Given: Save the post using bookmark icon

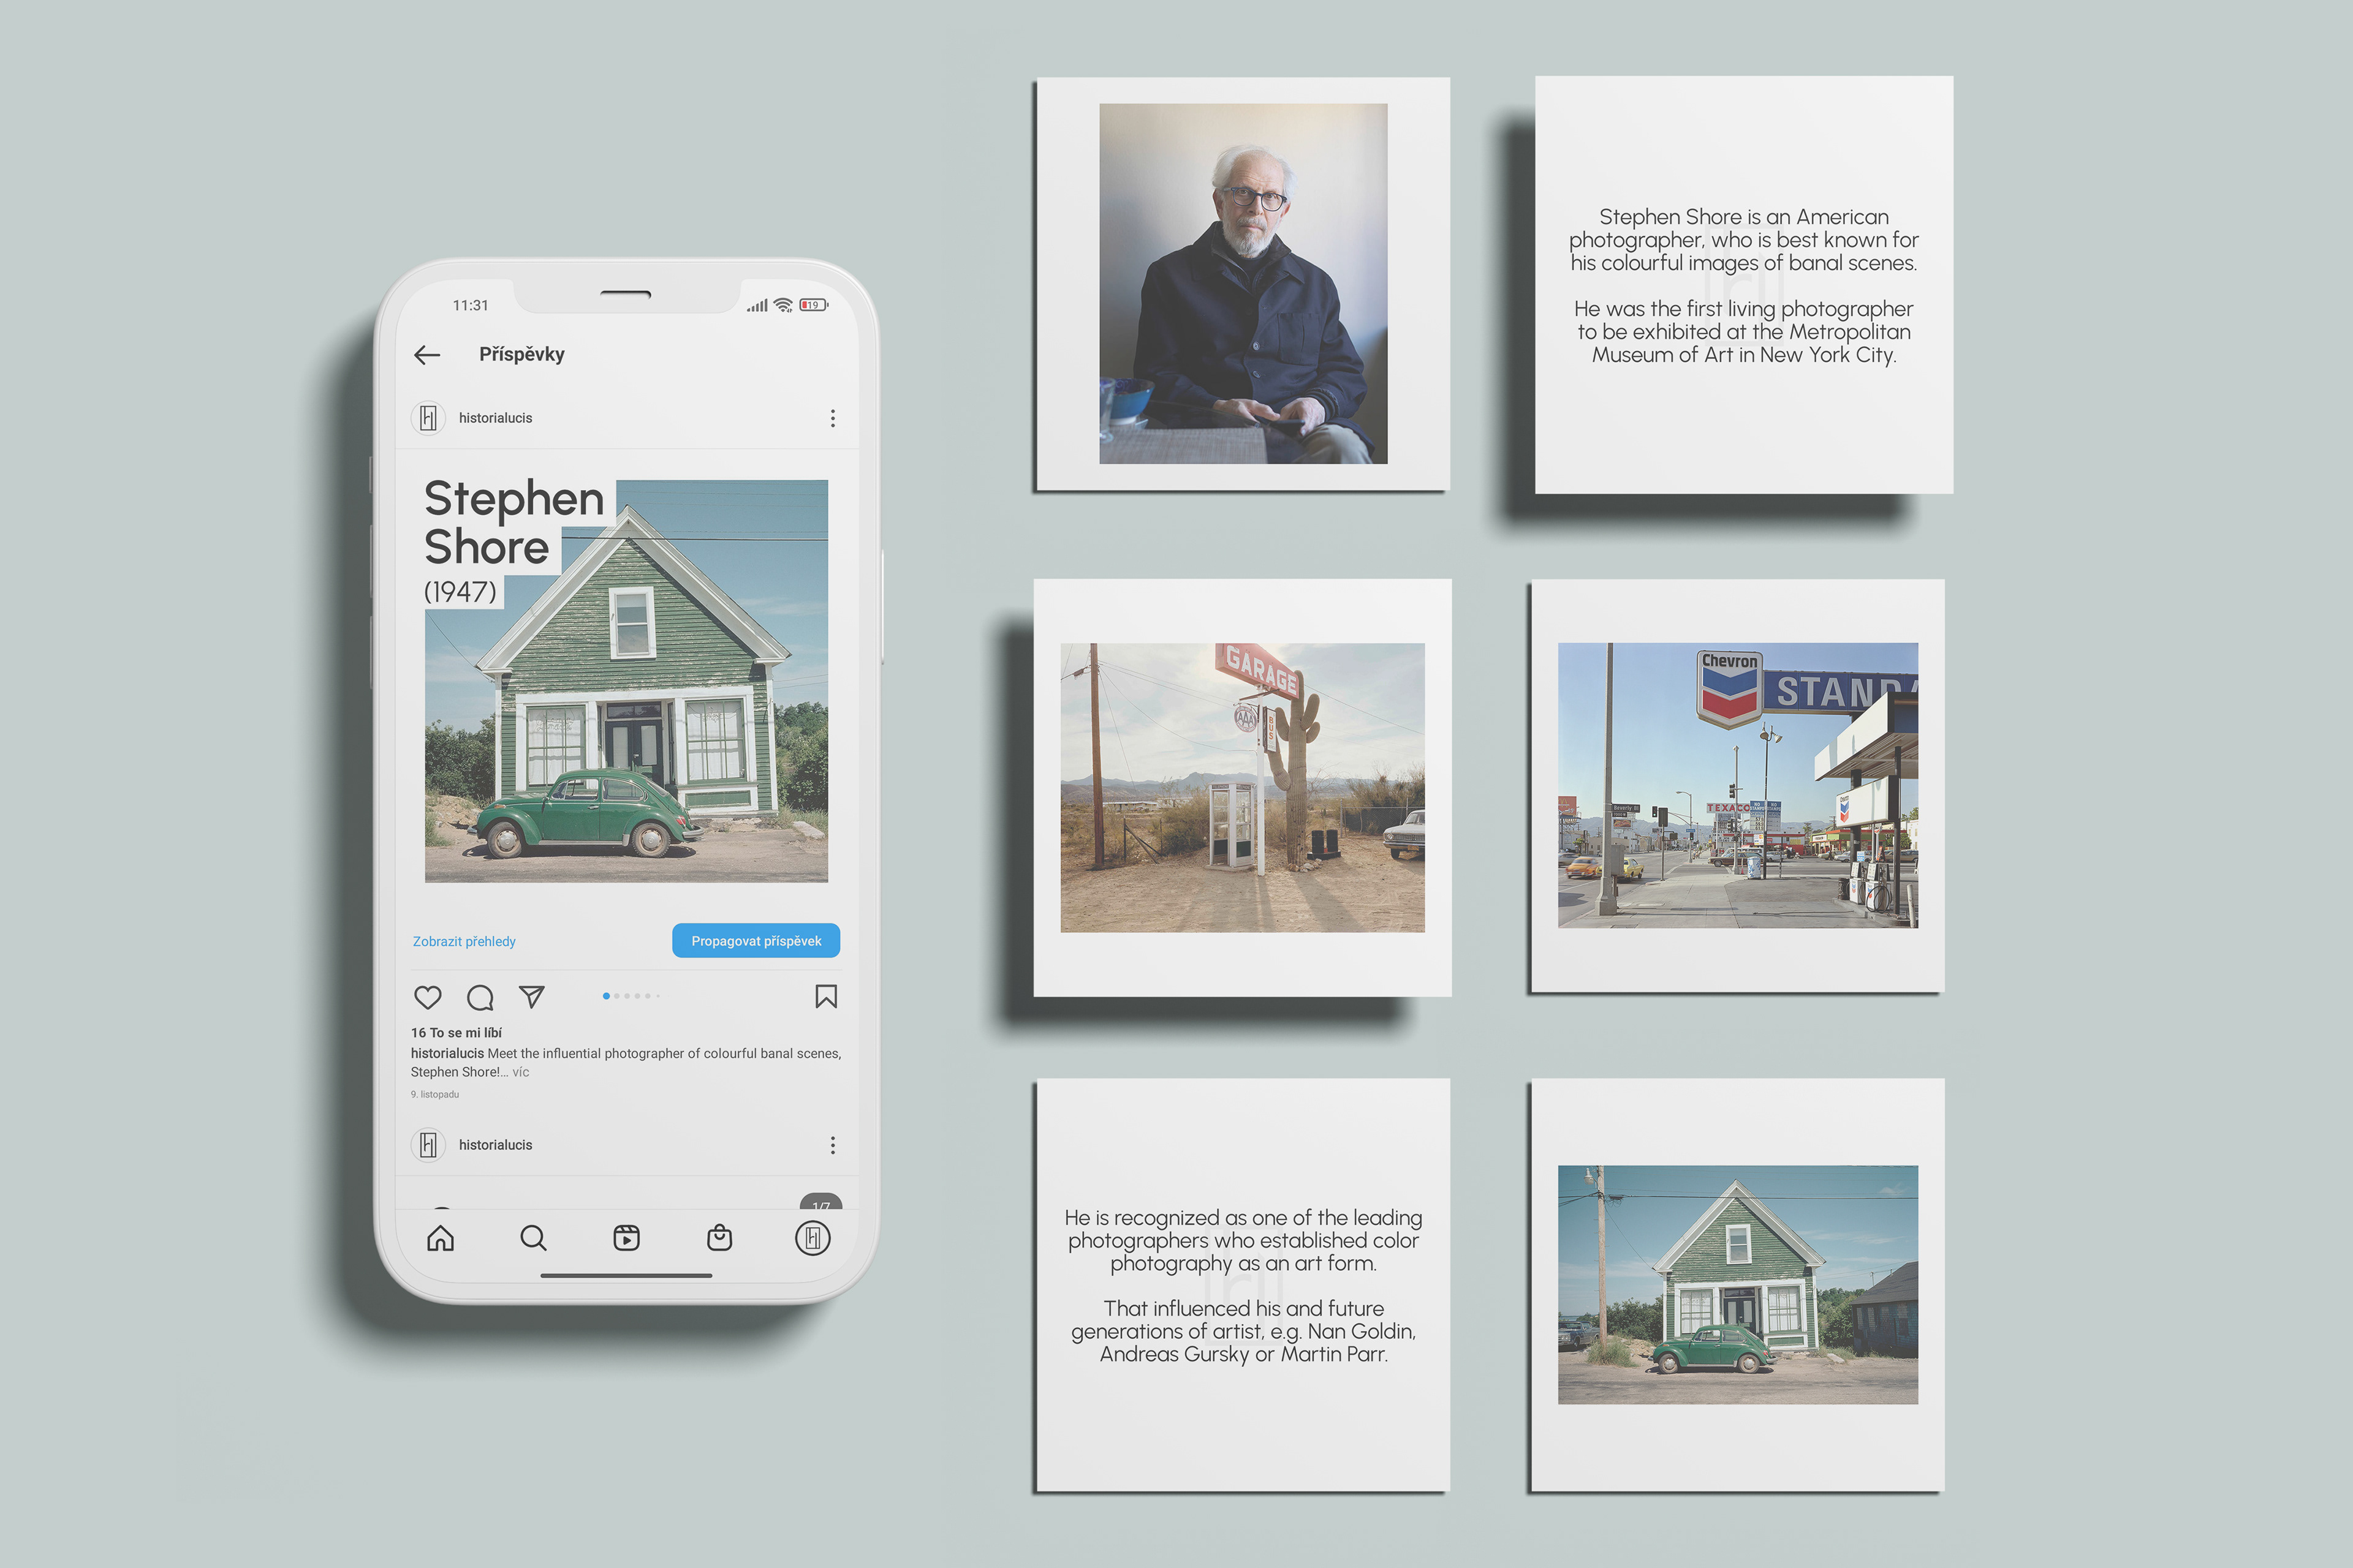Looking at the screenshot, I should point(825,997).
